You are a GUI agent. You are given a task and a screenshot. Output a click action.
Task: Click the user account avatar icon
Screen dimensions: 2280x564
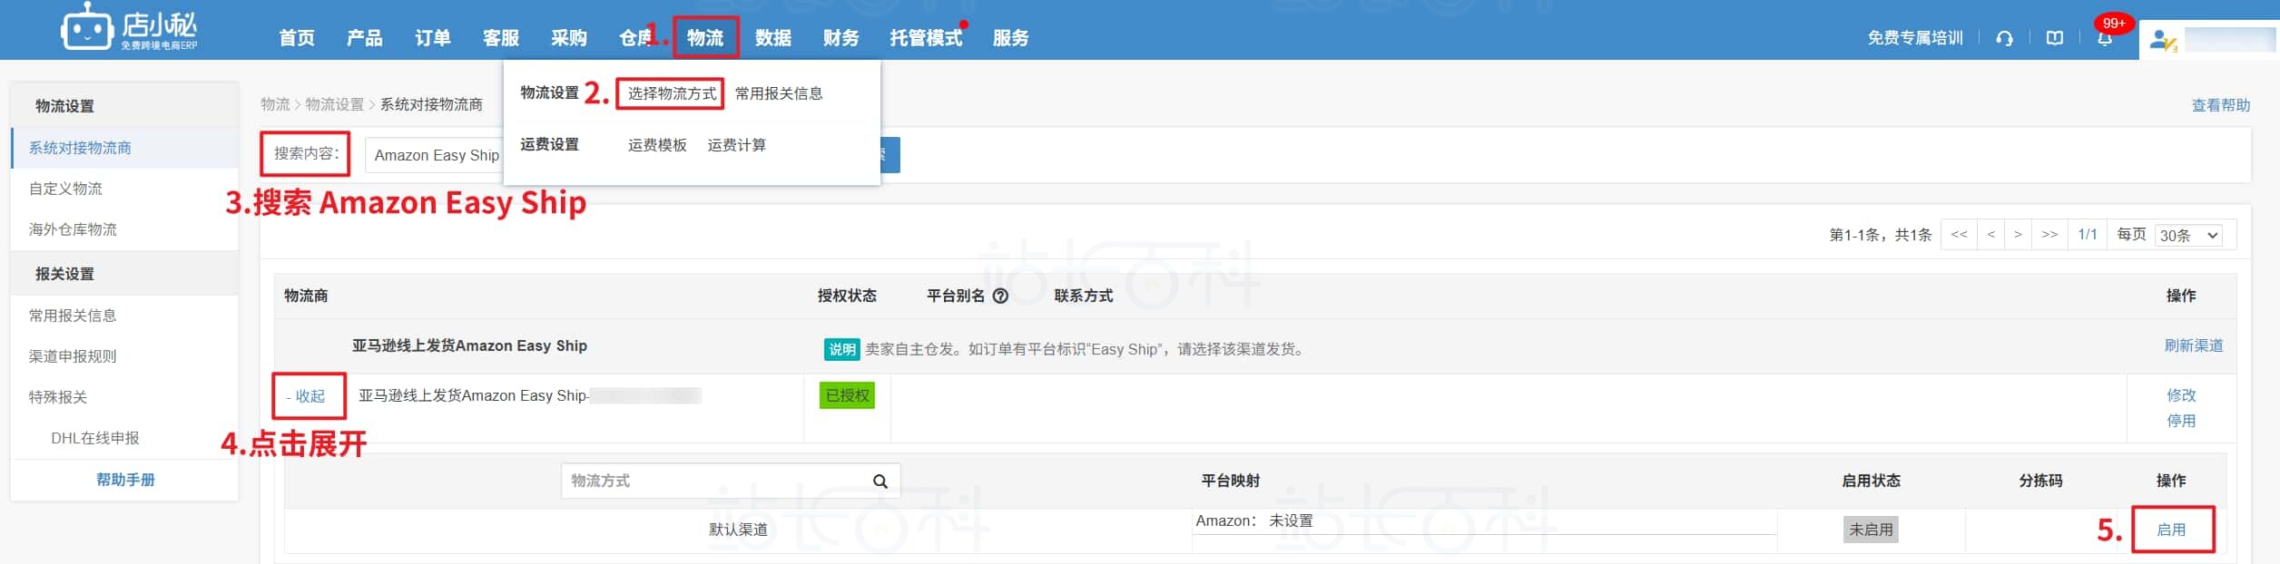click(2164, 41)
